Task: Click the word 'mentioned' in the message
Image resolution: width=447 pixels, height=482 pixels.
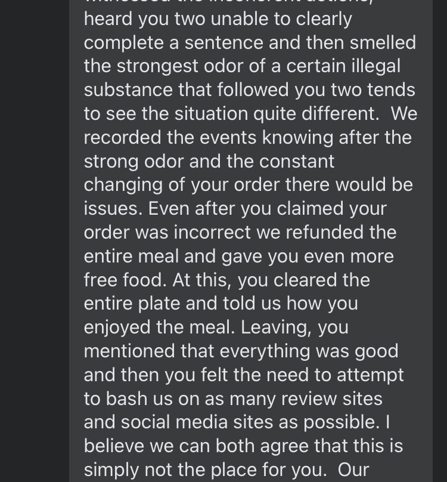Action: (x=129, y=351)
